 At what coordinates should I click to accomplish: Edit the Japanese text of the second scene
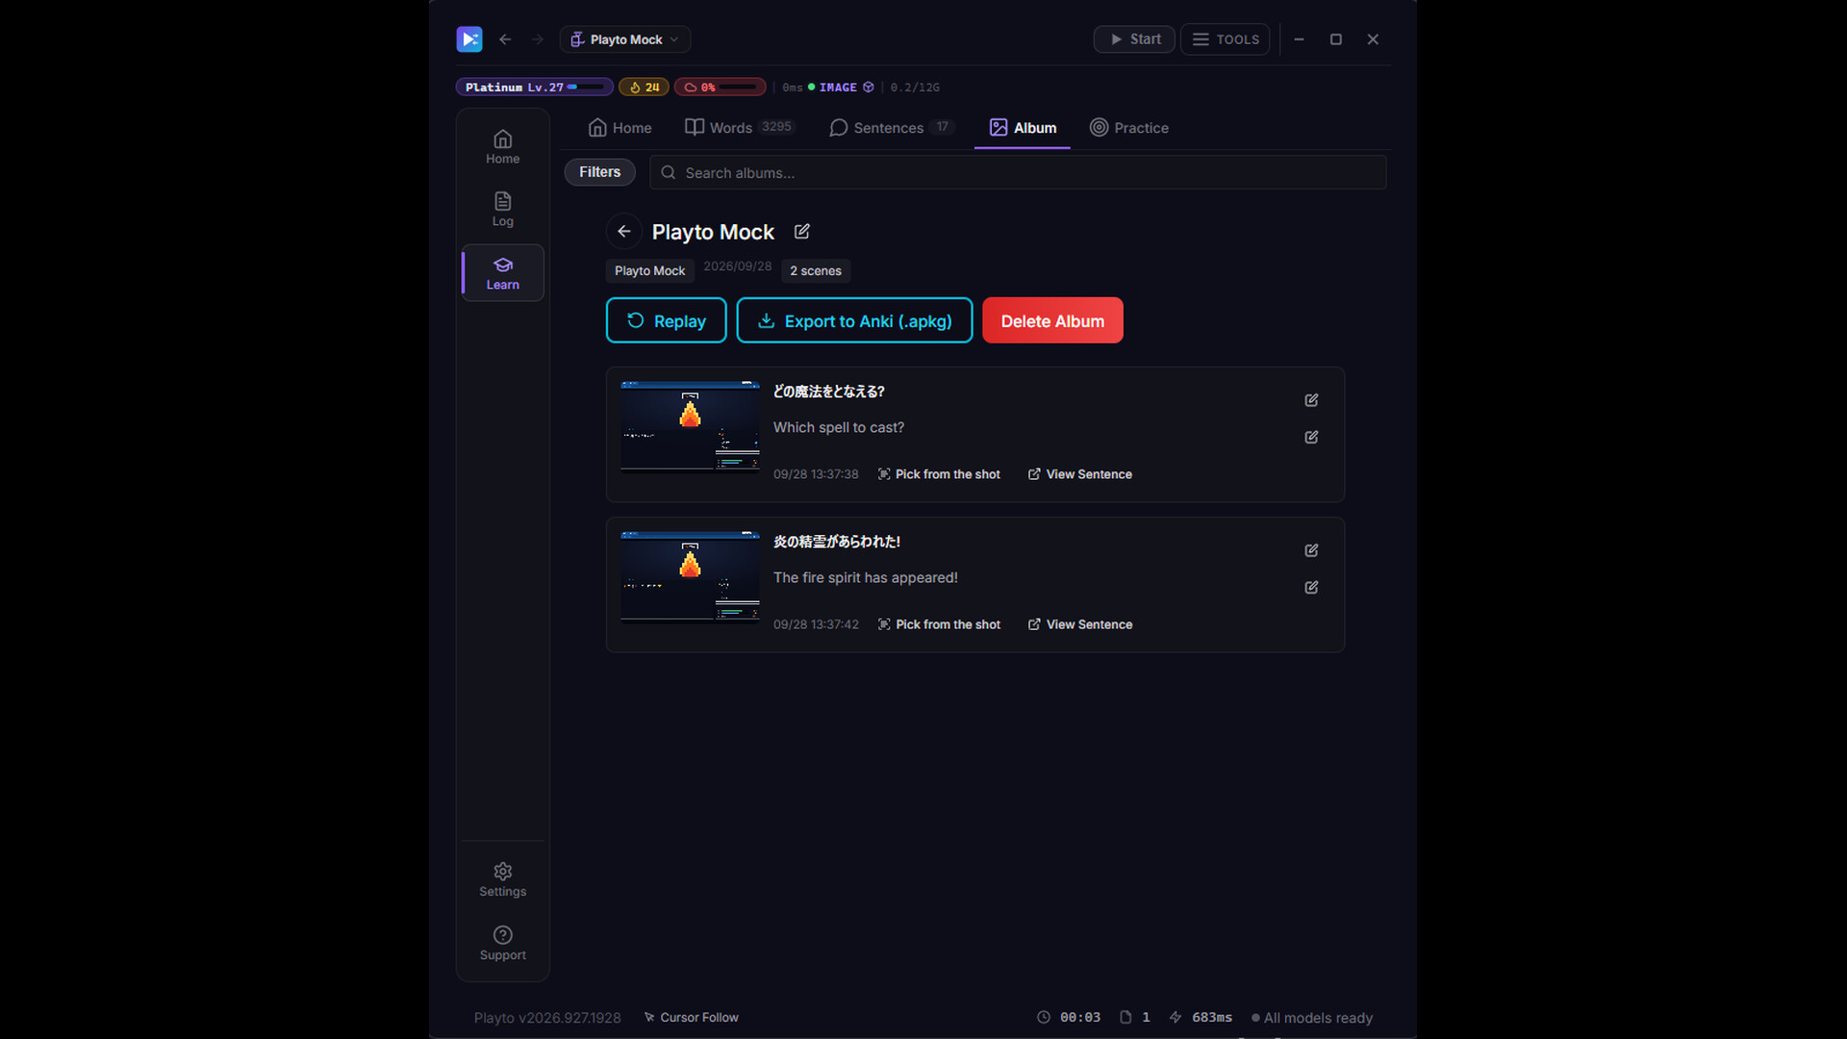[x=1311, y=550]
